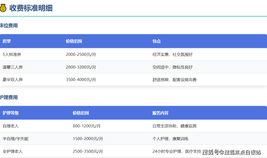Click the 舒适宽敞，配套设施完善 description
This screenshot has height=158, width=267.
175,80
